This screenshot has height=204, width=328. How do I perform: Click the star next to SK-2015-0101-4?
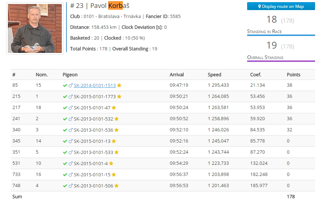pos(111,164)
